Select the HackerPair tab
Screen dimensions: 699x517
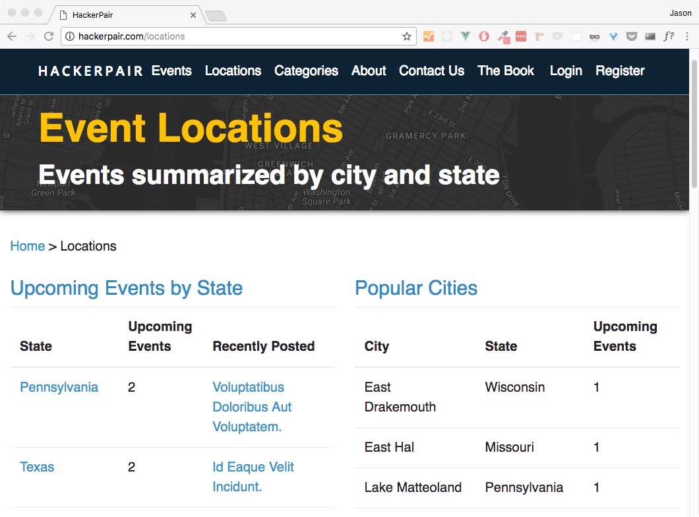click(x=127, y=15)
